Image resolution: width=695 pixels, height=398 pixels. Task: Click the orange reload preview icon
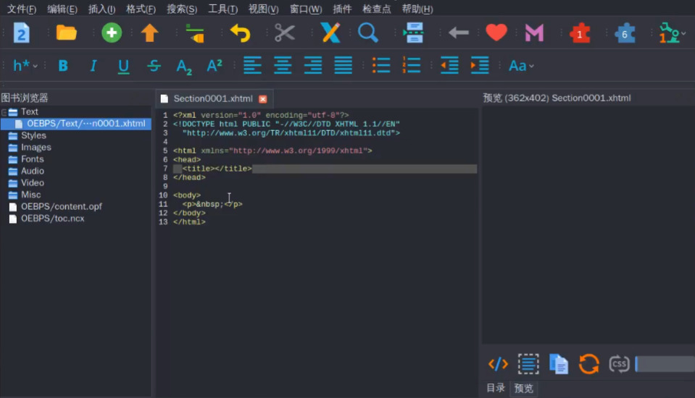588,363
